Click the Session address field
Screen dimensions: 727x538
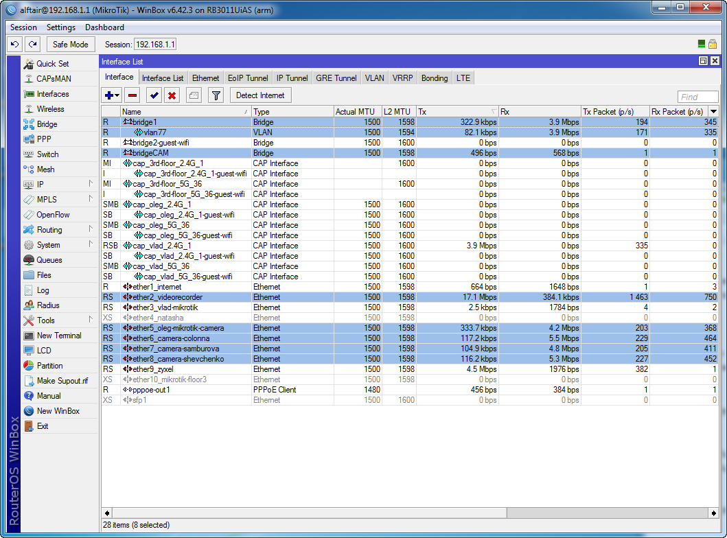pyautogui.click(x=155, y=45)
